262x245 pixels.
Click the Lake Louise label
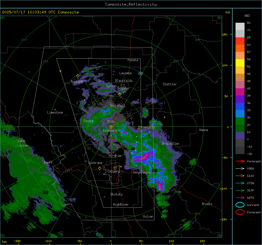click(x=22, y=143)
